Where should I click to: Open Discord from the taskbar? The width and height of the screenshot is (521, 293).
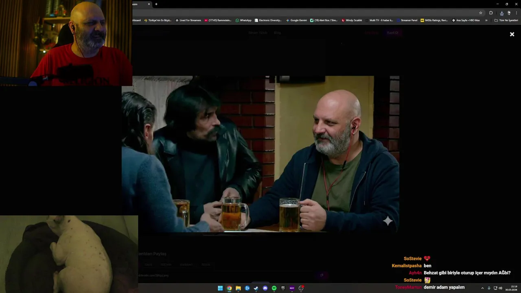(265, 288)
